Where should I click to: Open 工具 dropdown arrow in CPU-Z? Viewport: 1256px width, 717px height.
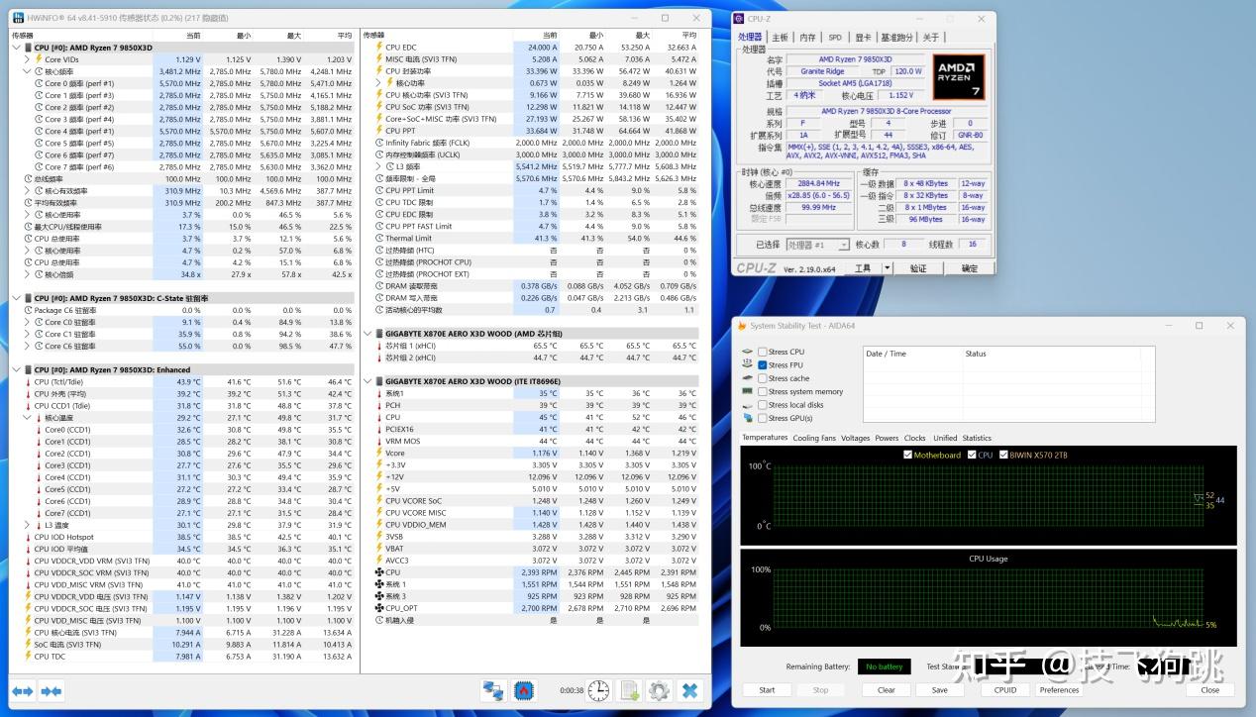[x=888, y=268]
